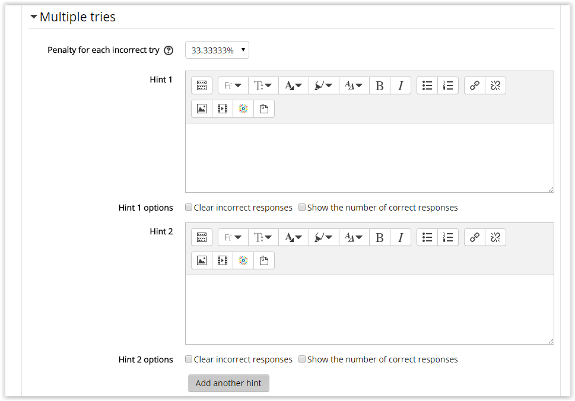Open the Hint 1 font size dropdown
575x401 pixels.
click(263, 85)
